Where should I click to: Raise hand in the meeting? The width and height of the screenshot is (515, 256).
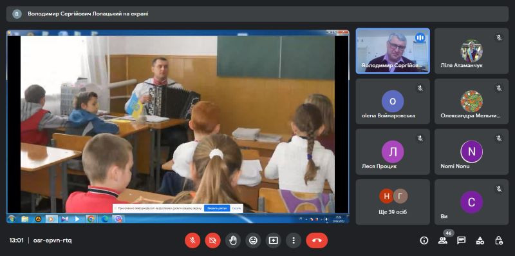(233, 241)
